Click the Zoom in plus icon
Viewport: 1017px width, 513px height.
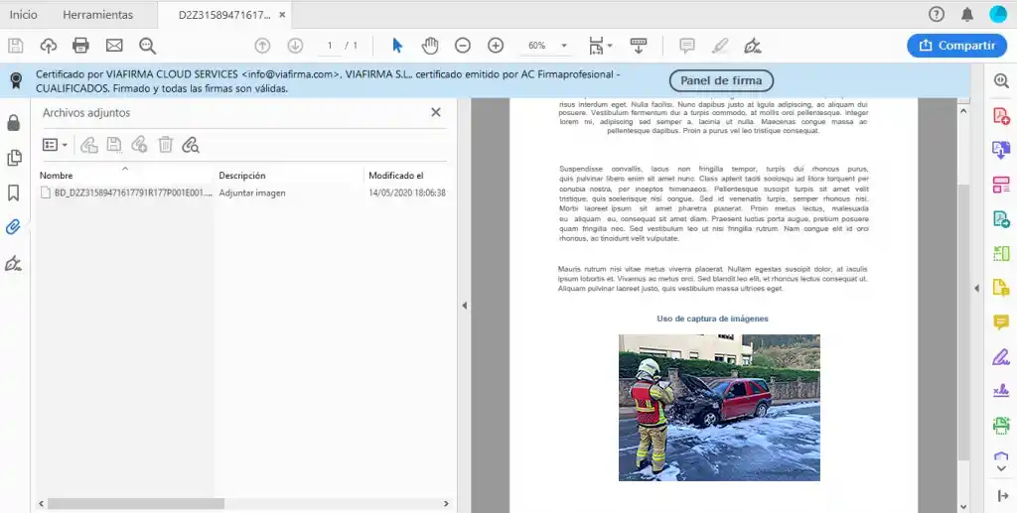pos(496,46)
